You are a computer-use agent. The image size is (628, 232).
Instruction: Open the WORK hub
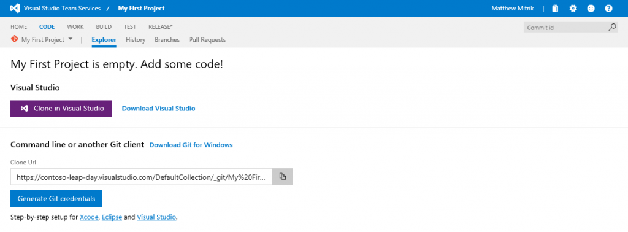(75, 27)
